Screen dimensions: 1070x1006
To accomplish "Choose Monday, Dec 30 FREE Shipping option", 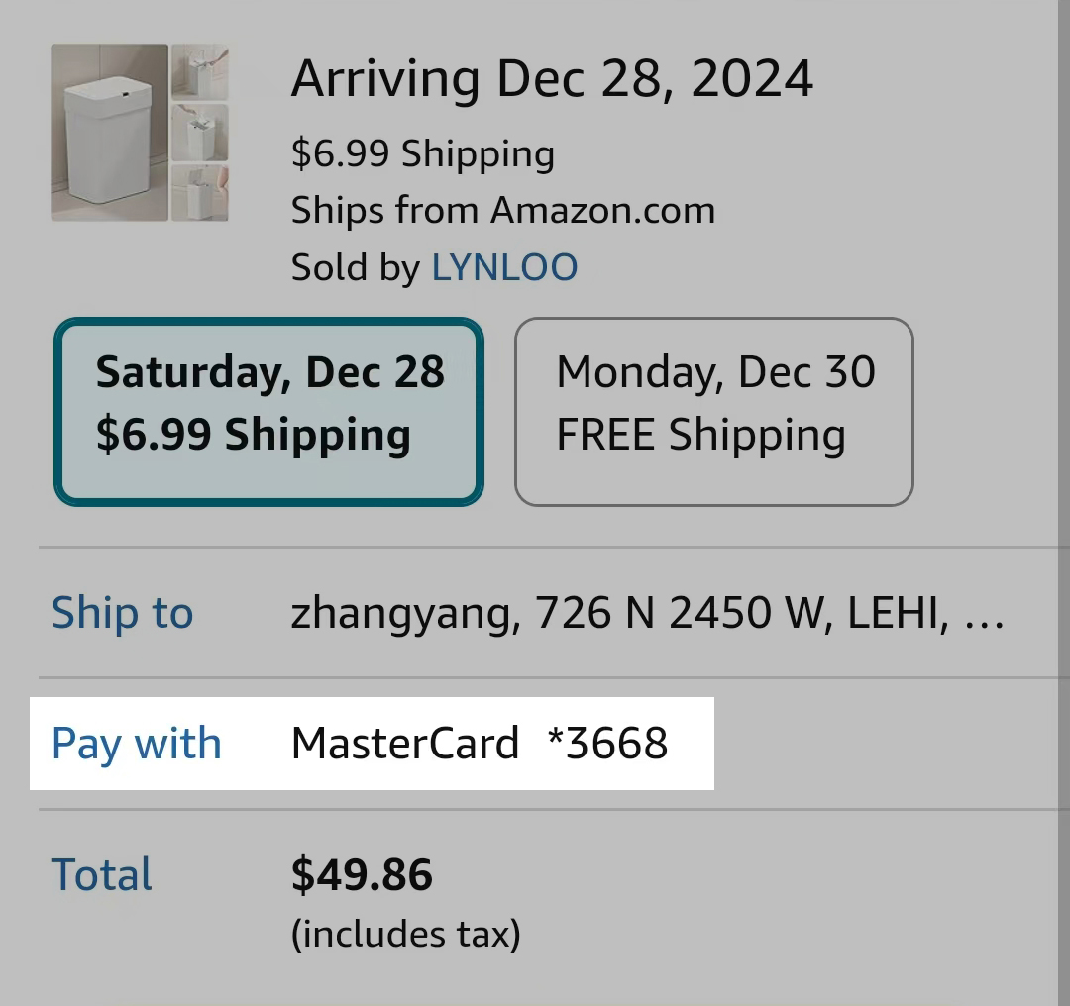I will 713,411.
